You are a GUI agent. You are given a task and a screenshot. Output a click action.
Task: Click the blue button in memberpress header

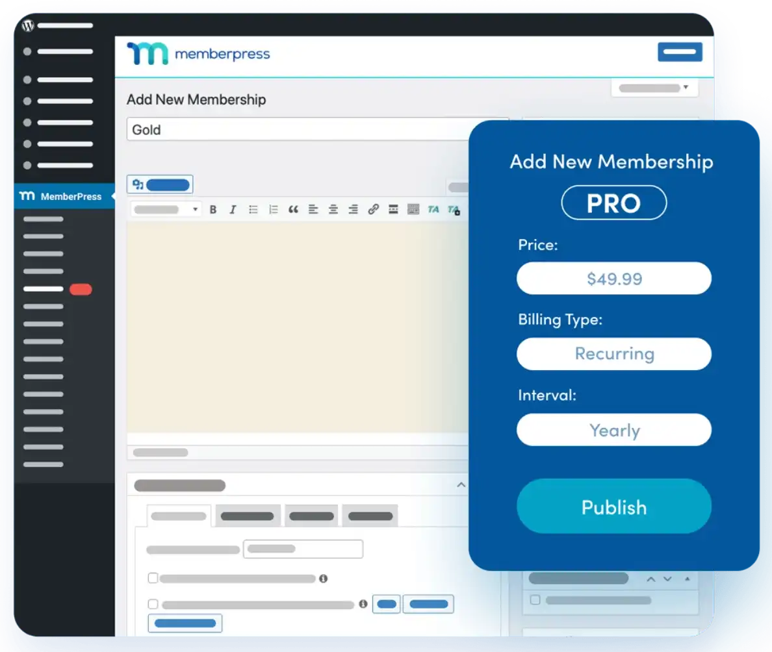pyautogui.click(x=680, y=52)
